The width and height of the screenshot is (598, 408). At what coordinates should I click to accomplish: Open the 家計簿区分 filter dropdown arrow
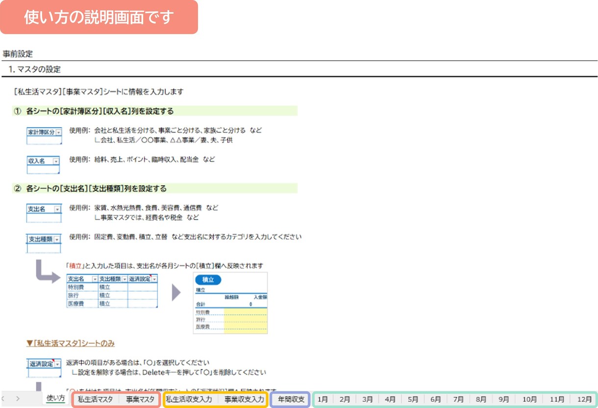(58, 133)
